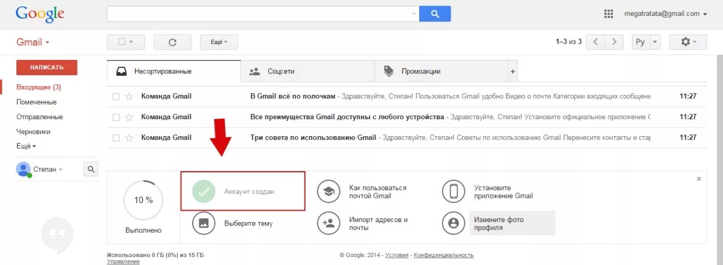Click 'Установите приложение Gmail' text
Image resolution: width=723 pixels, height=265 pixels.
coord(504,192)
